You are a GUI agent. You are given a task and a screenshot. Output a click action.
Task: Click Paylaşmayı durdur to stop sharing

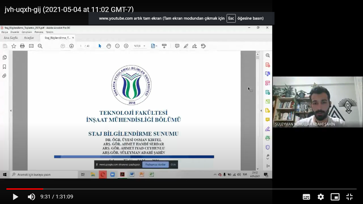tap(155, 164)
